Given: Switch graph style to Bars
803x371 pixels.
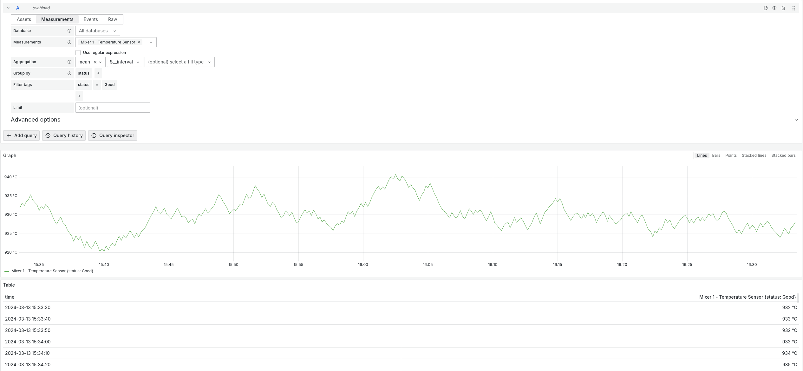Looking at the screenshot, I should pos(716,156).
